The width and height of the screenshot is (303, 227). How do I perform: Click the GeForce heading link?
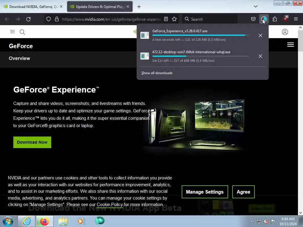click(x=21, y=46)
